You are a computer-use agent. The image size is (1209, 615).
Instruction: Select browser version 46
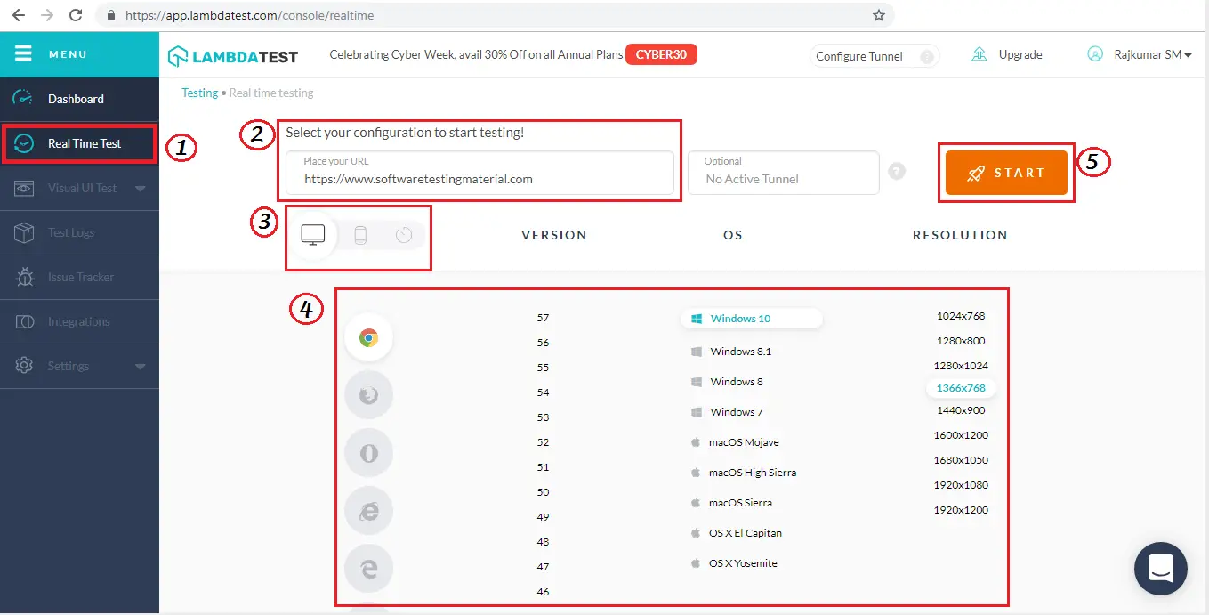[544, 592]
